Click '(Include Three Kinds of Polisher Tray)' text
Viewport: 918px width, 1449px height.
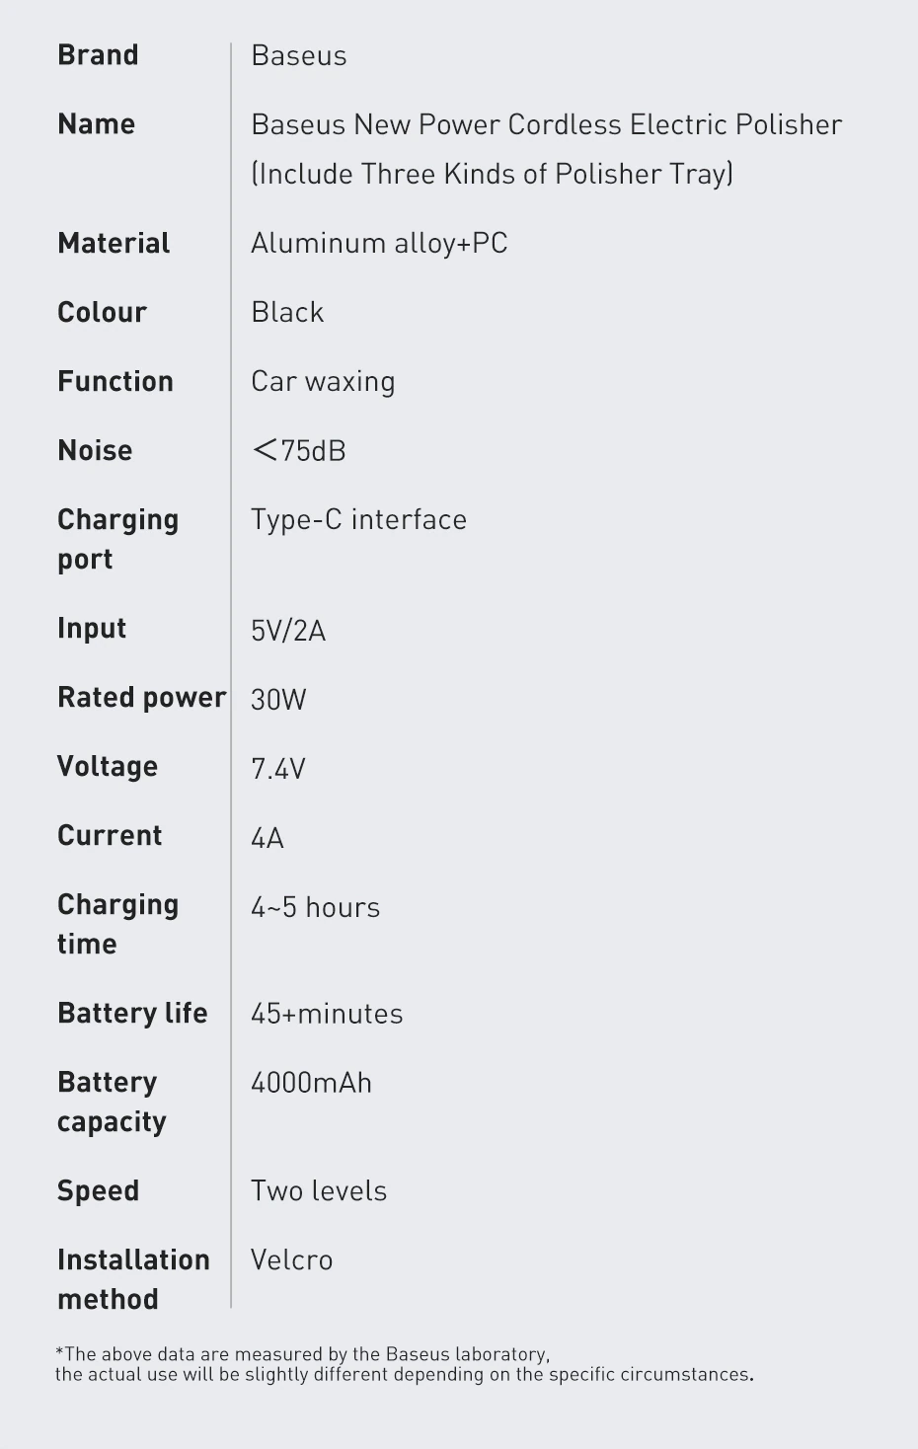[492, 175]
